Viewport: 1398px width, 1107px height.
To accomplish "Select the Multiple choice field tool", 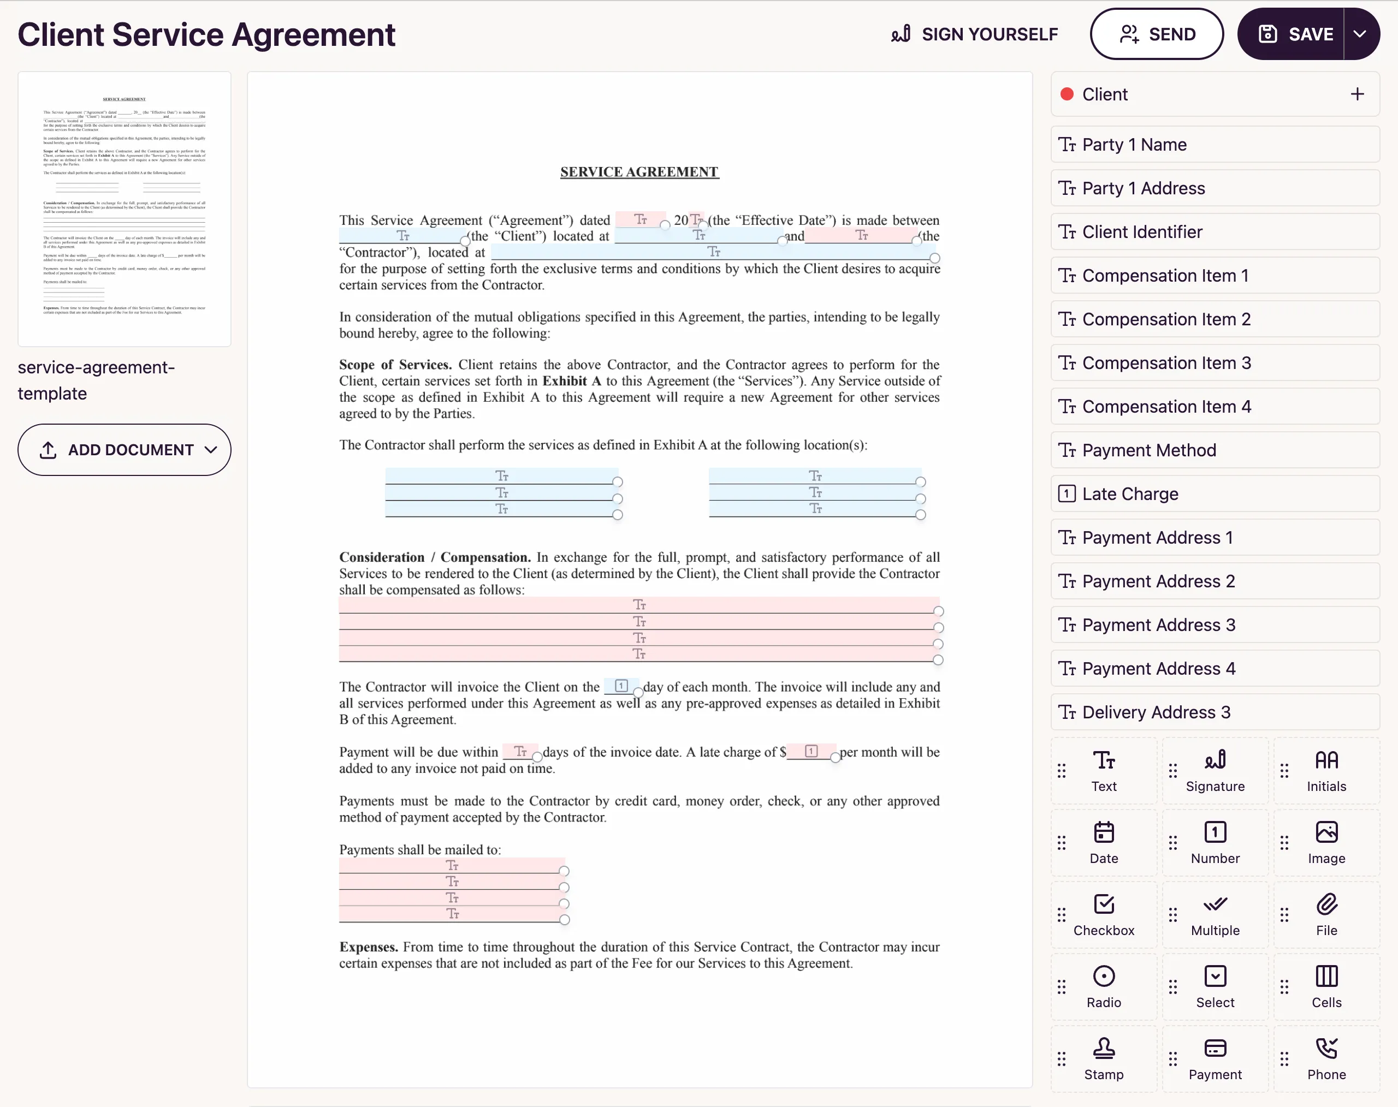I will click(x=1215, y=914).
